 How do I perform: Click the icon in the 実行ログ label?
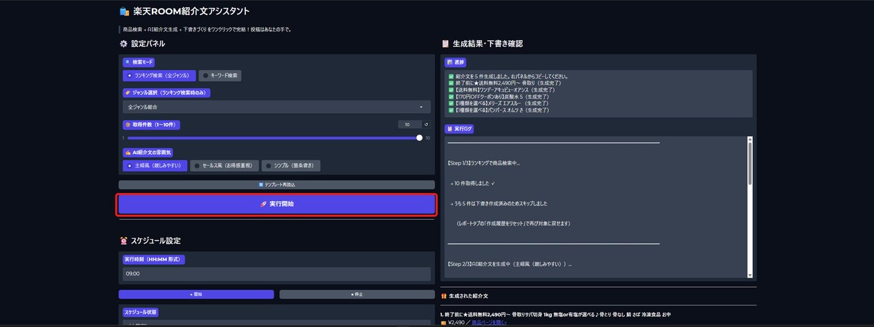tap(449, 129)
